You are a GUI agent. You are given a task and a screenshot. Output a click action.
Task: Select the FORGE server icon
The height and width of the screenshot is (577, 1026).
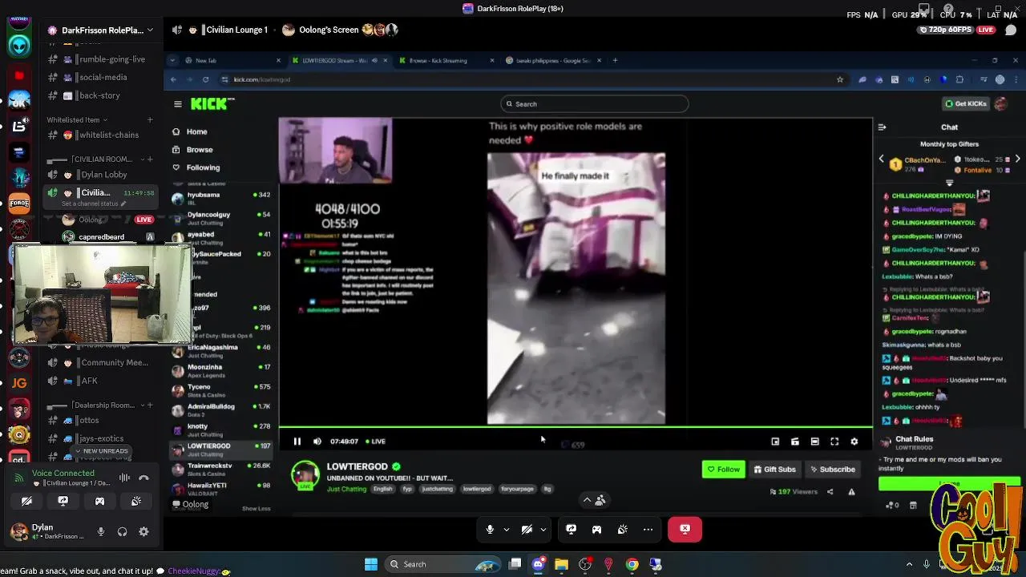[19, 204]
